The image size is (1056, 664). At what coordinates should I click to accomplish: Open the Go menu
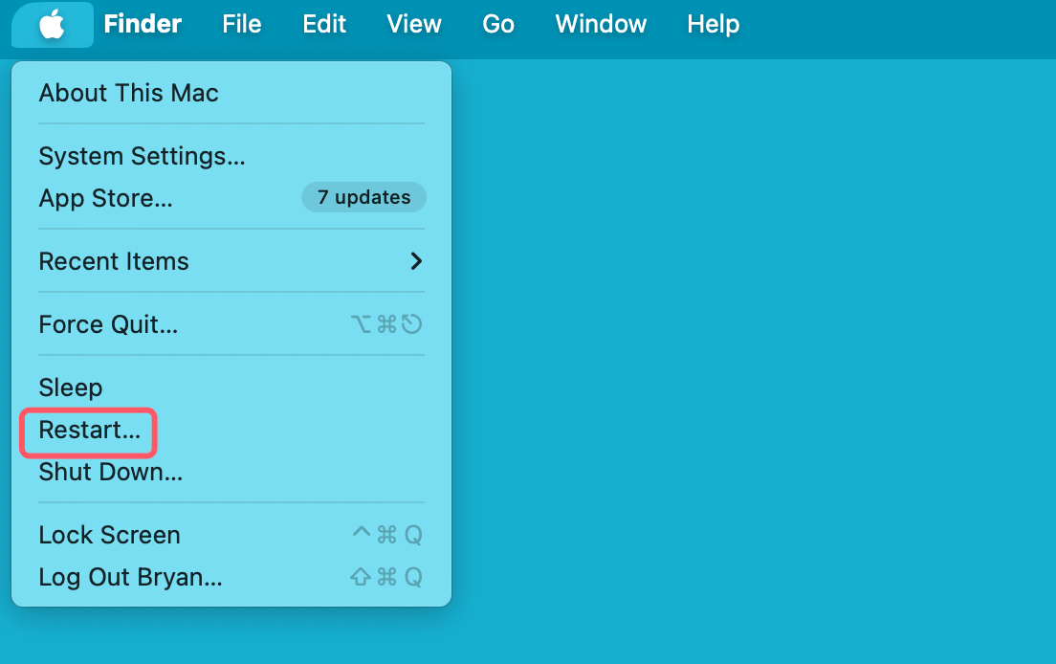click(498, 24)
